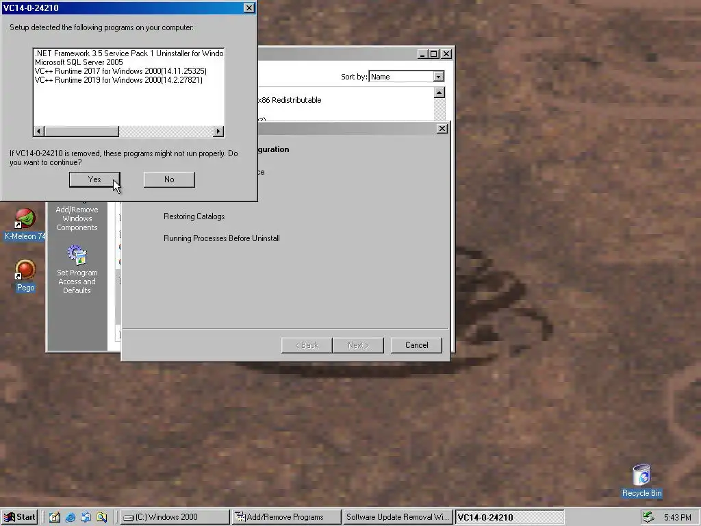
Task: Click the Show Desktop quick launch icon
Action: 55,518
